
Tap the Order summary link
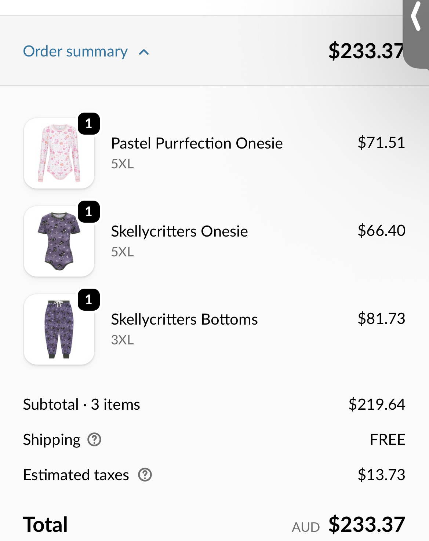[x=76, y=51]
